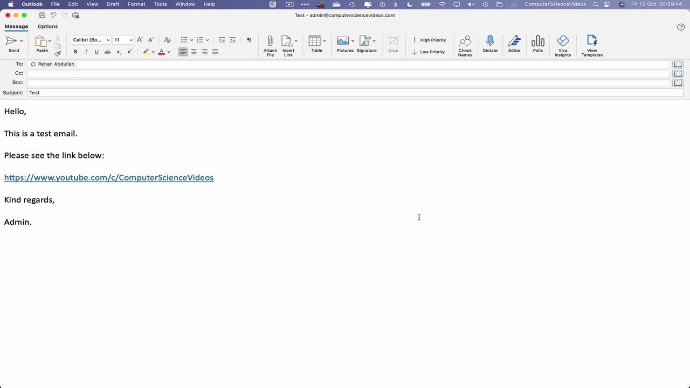
Task: Toggle Italic formatting
Action: (86, 52)
